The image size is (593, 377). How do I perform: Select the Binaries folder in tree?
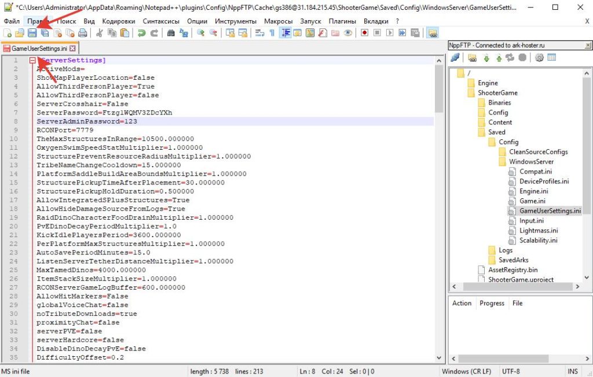click(x=499, y=103)
